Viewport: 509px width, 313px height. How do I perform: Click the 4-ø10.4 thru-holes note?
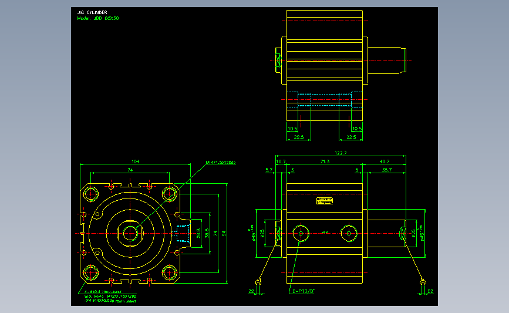tap(103, 292)
